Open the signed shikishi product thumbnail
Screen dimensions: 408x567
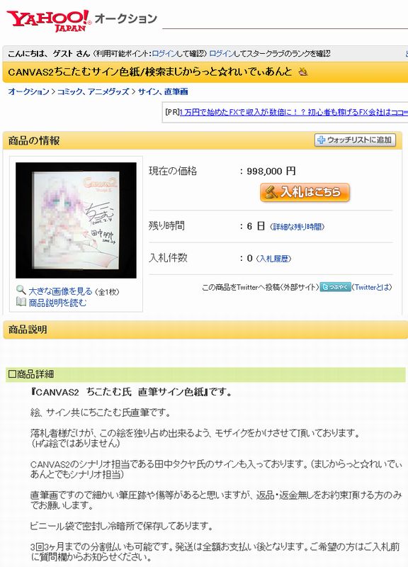(x=76, y=220)
